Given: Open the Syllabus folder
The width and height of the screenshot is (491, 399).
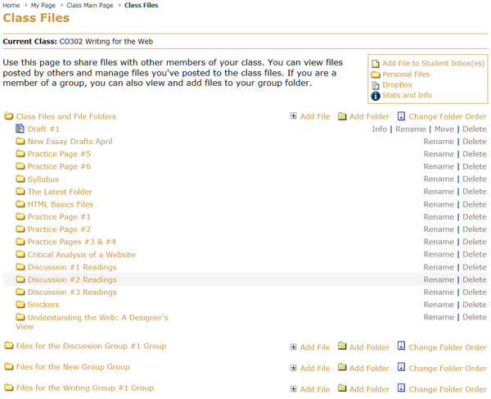Looking at the screenshot, I should click(43, 179).
